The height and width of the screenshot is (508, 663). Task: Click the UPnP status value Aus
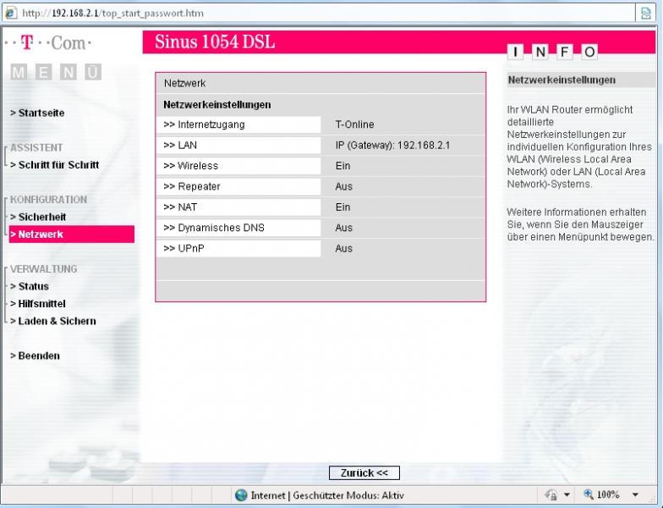(x=343, y=249)
